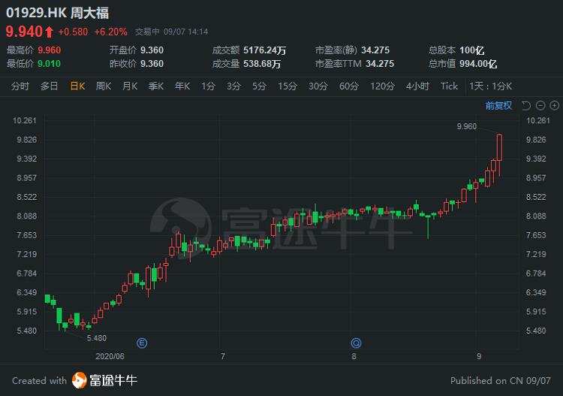
Task: Click the 交易中 09/07 14:14 status text
Action: coord(172,32)
